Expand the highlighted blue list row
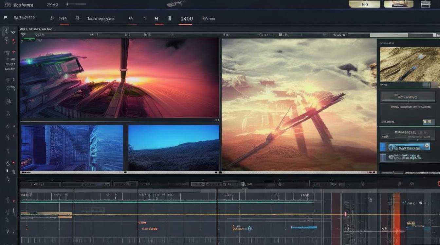 [405, 147]
